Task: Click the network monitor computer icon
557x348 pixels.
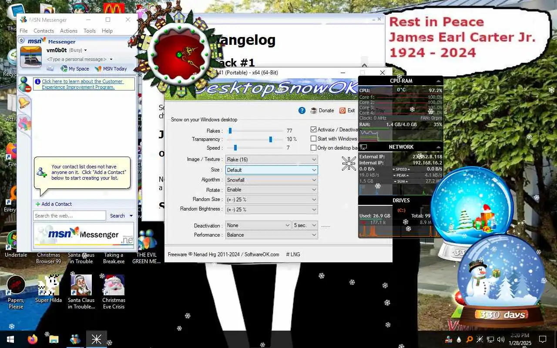Action: (x=364, y=147)
